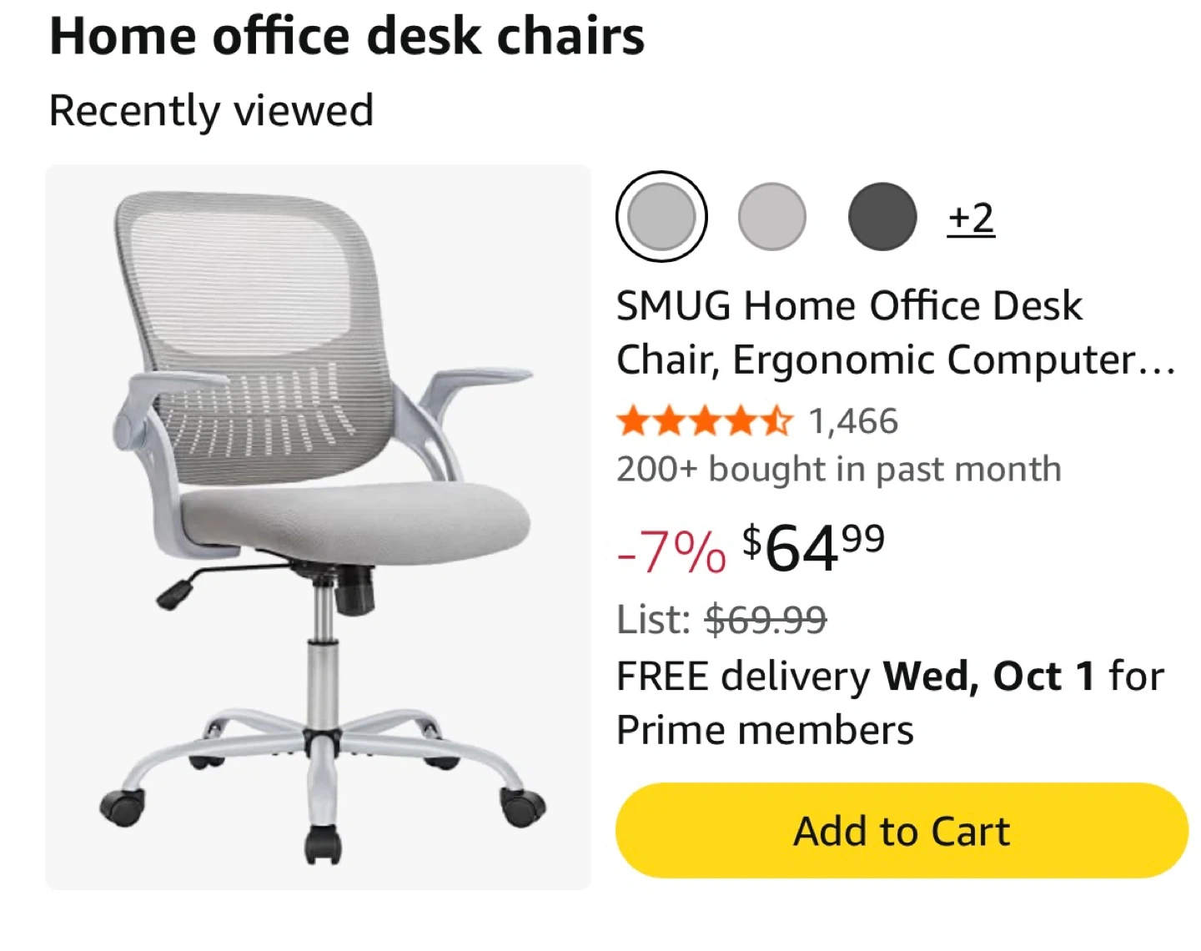Click the middle third rating star

(705, 421)
